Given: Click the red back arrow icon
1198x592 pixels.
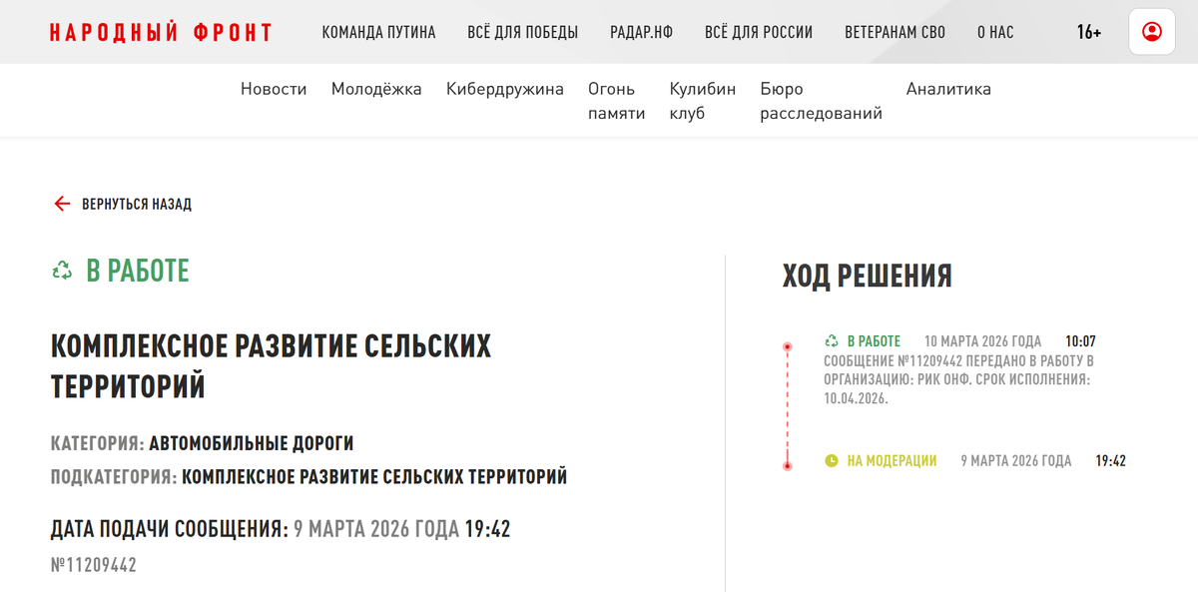Looking at the screenshot, I should pos(61,204).
